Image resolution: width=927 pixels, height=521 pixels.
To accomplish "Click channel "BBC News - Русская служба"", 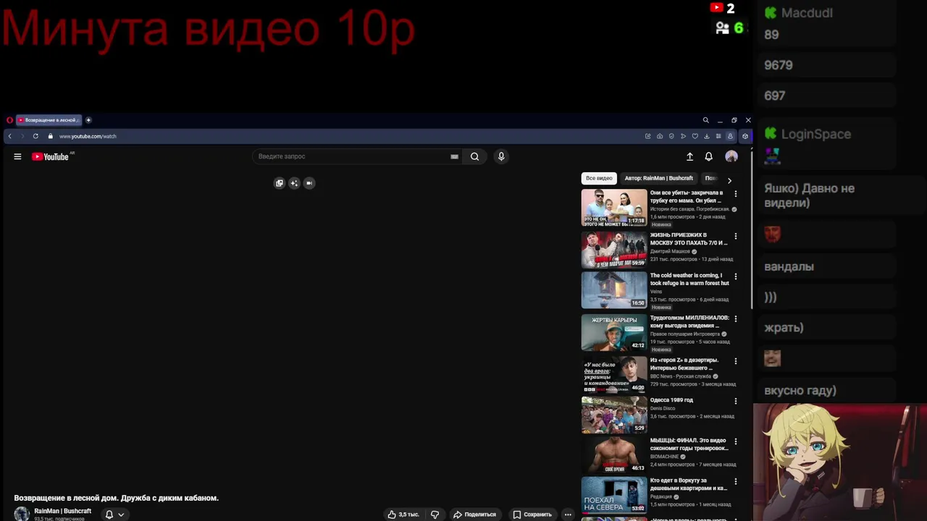I will tap(681, 376).
